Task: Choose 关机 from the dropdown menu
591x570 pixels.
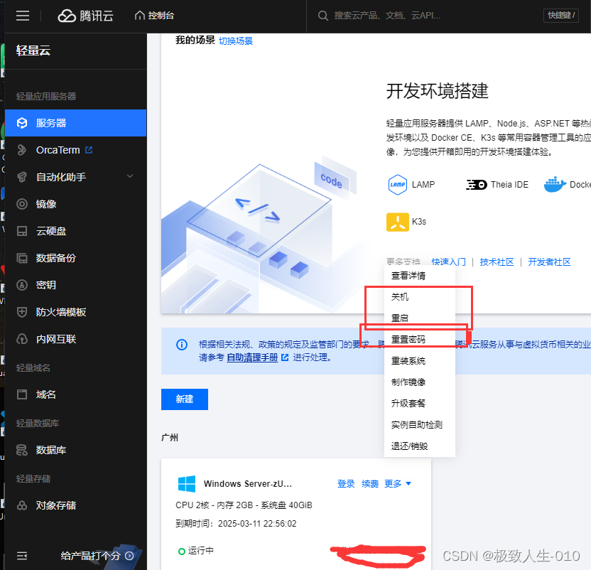Action: pos(420,297)
